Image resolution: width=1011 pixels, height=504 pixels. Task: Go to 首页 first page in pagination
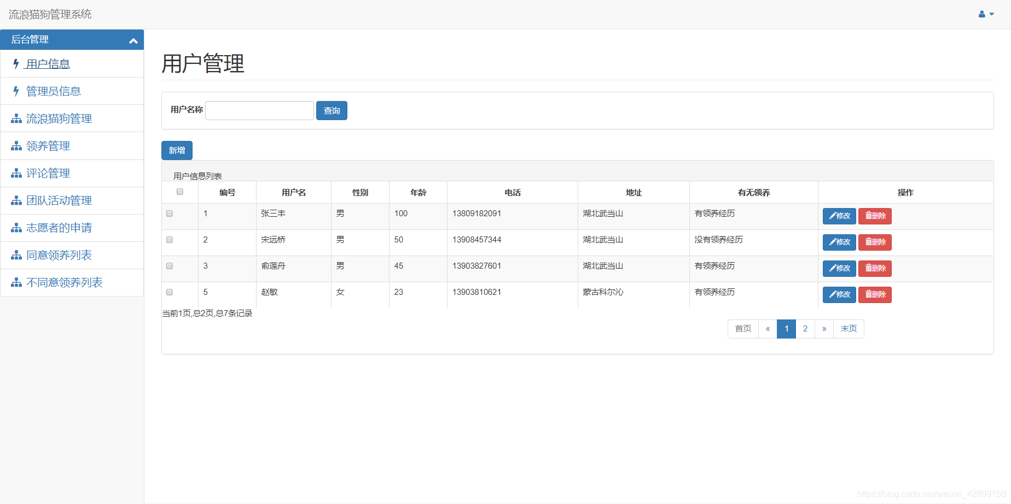click(743, 329)
